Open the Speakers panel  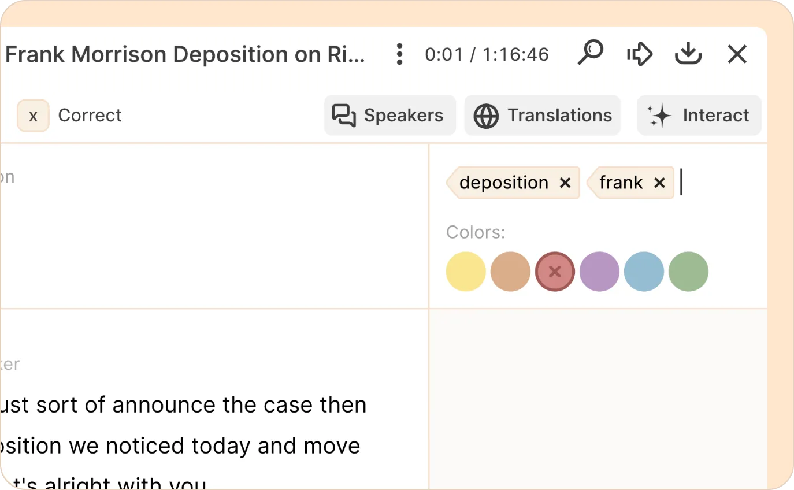389,116
